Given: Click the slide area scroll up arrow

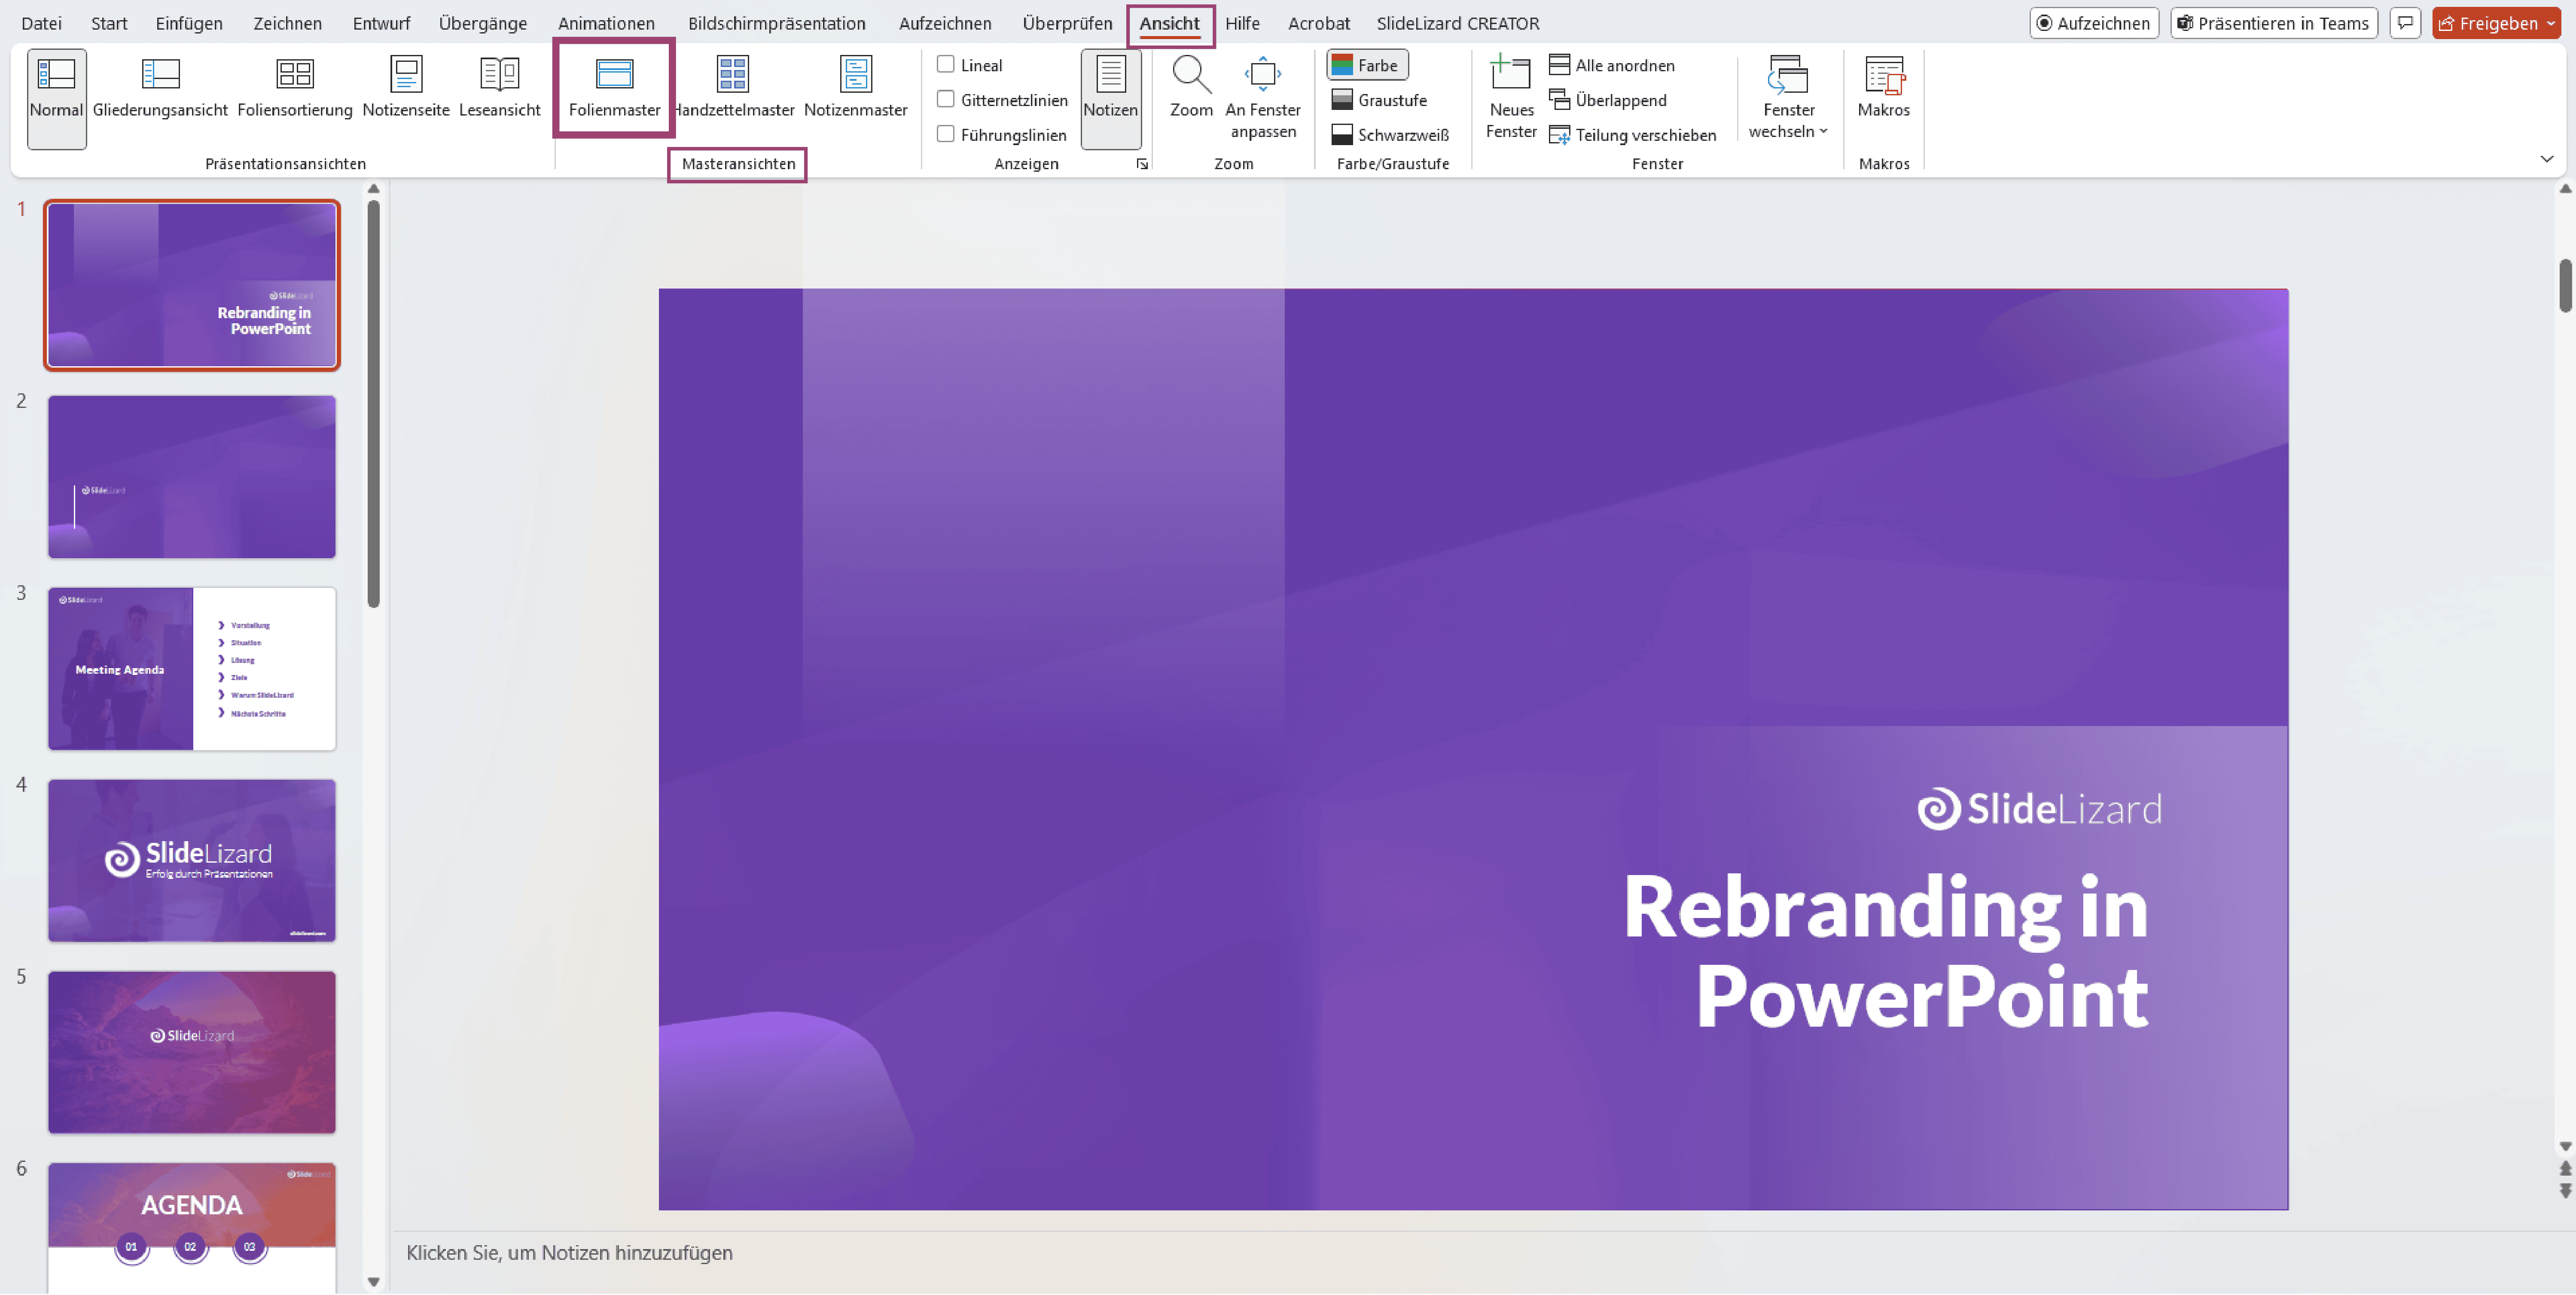Looking at the screenshot, I should click(2565, 189).
